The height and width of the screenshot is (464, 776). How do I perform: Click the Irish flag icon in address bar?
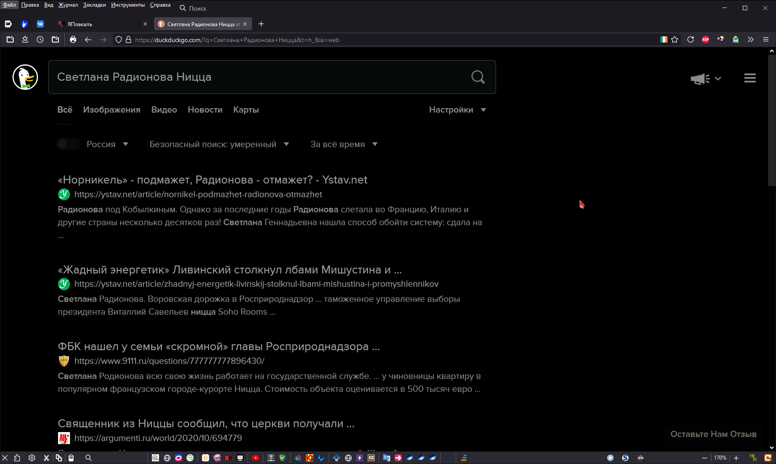coord(663,39)
